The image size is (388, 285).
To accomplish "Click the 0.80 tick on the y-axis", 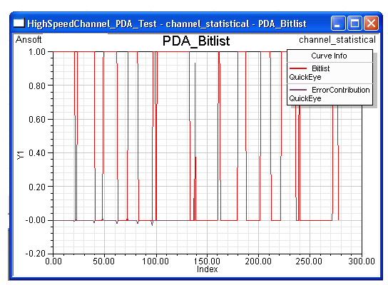I will pos(37,86).
